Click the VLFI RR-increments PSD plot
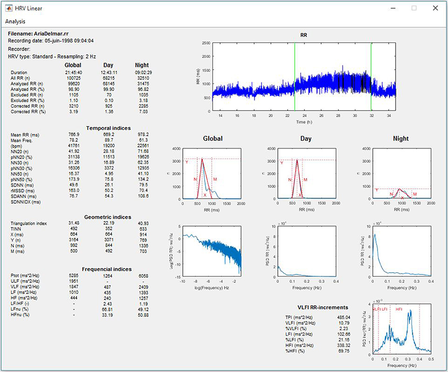This screenshot has height=372, width=448. [402, 329]
